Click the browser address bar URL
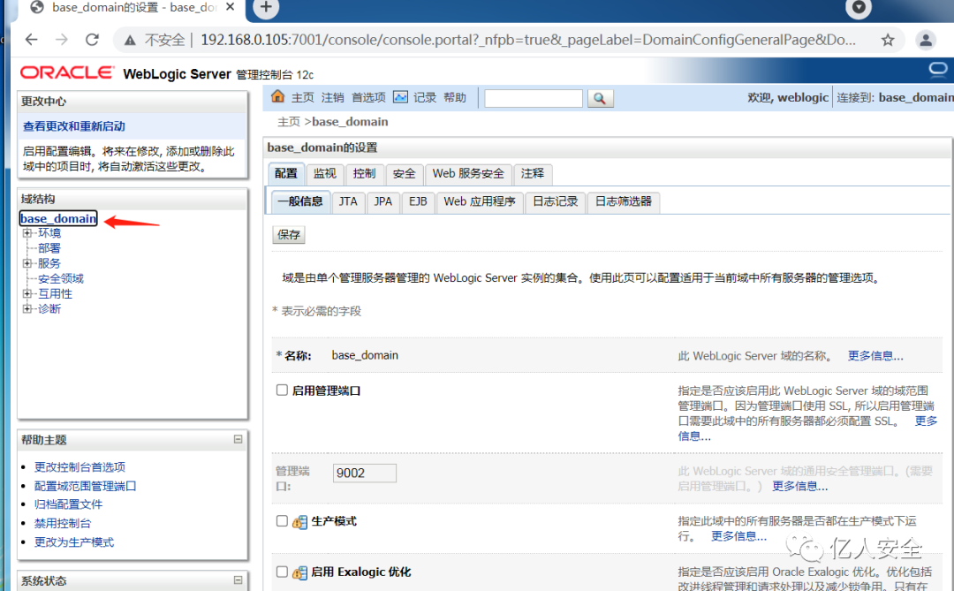This screenshot has width=954, height=591. click(x=527, y=40)
